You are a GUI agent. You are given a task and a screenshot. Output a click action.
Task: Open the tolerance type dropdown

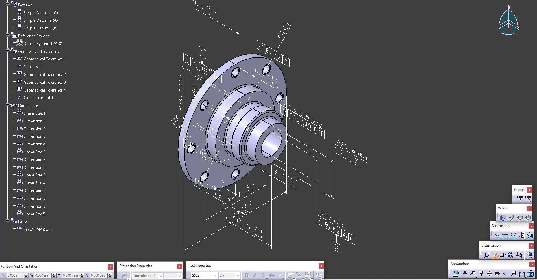point(161,276)
